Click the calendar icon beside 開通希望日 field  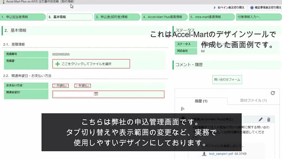(x=96, y=94)
